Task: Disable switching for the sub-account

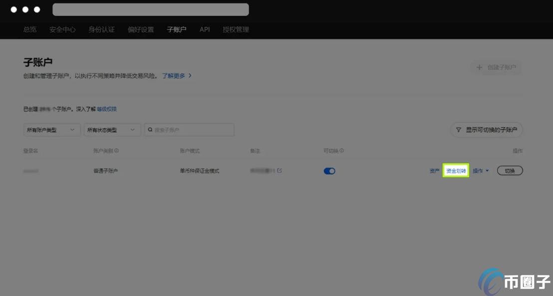Action: point(329,170)
